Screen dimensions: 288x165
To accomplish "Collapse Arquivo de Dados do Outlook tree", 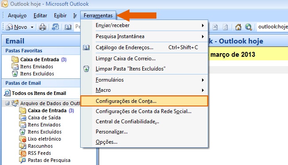I will coord(7,103).
